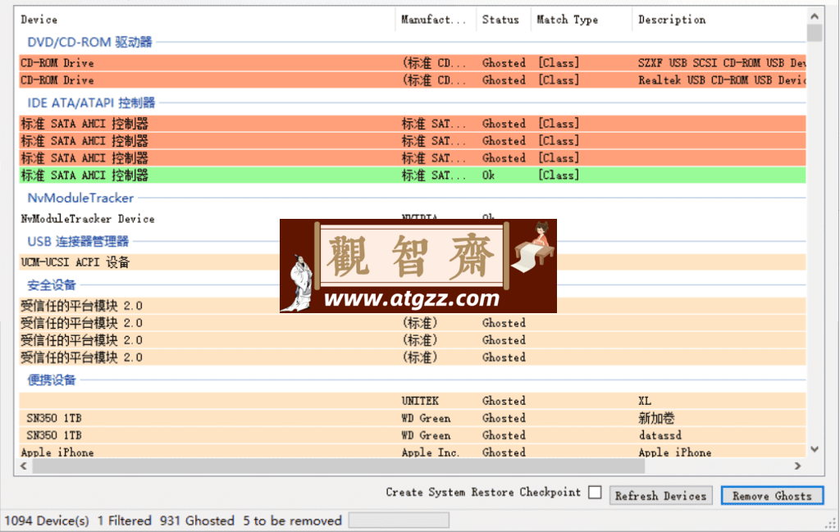Collapse the DVD/CD-ROM 驱动器 group header
Image resolution: width=840 pixels, height=532 pixels.
coord(89,43)
